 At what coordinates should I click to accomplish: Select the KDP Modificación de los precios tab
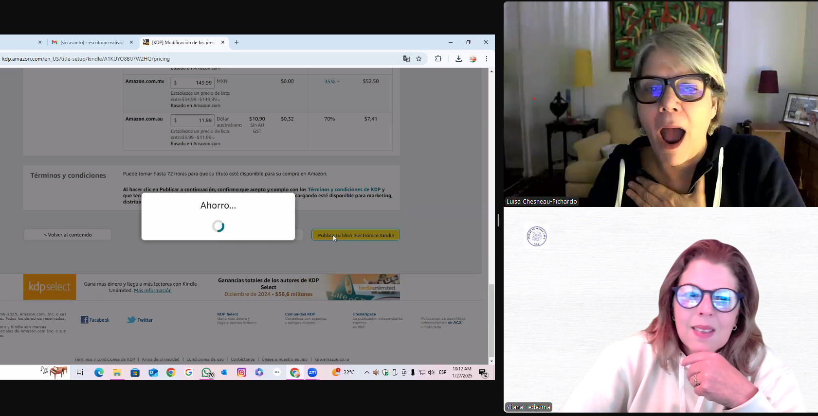point(183,42)
